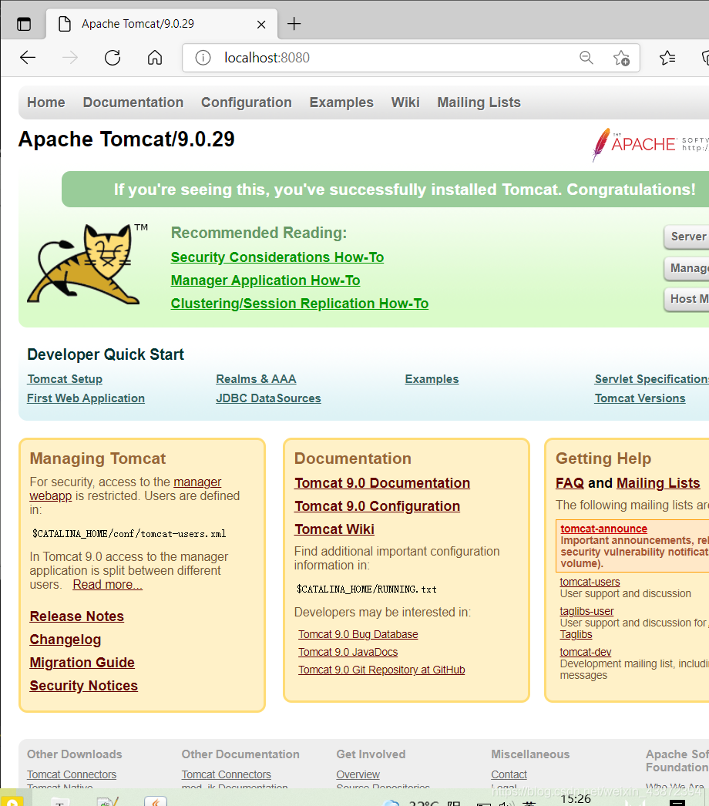
Task: Click the taskbar clock showing 15:26
Action: (576, 799)
